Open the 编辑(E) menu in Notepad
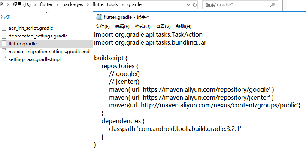Screen dimensions: 306x153 [122, 27]
